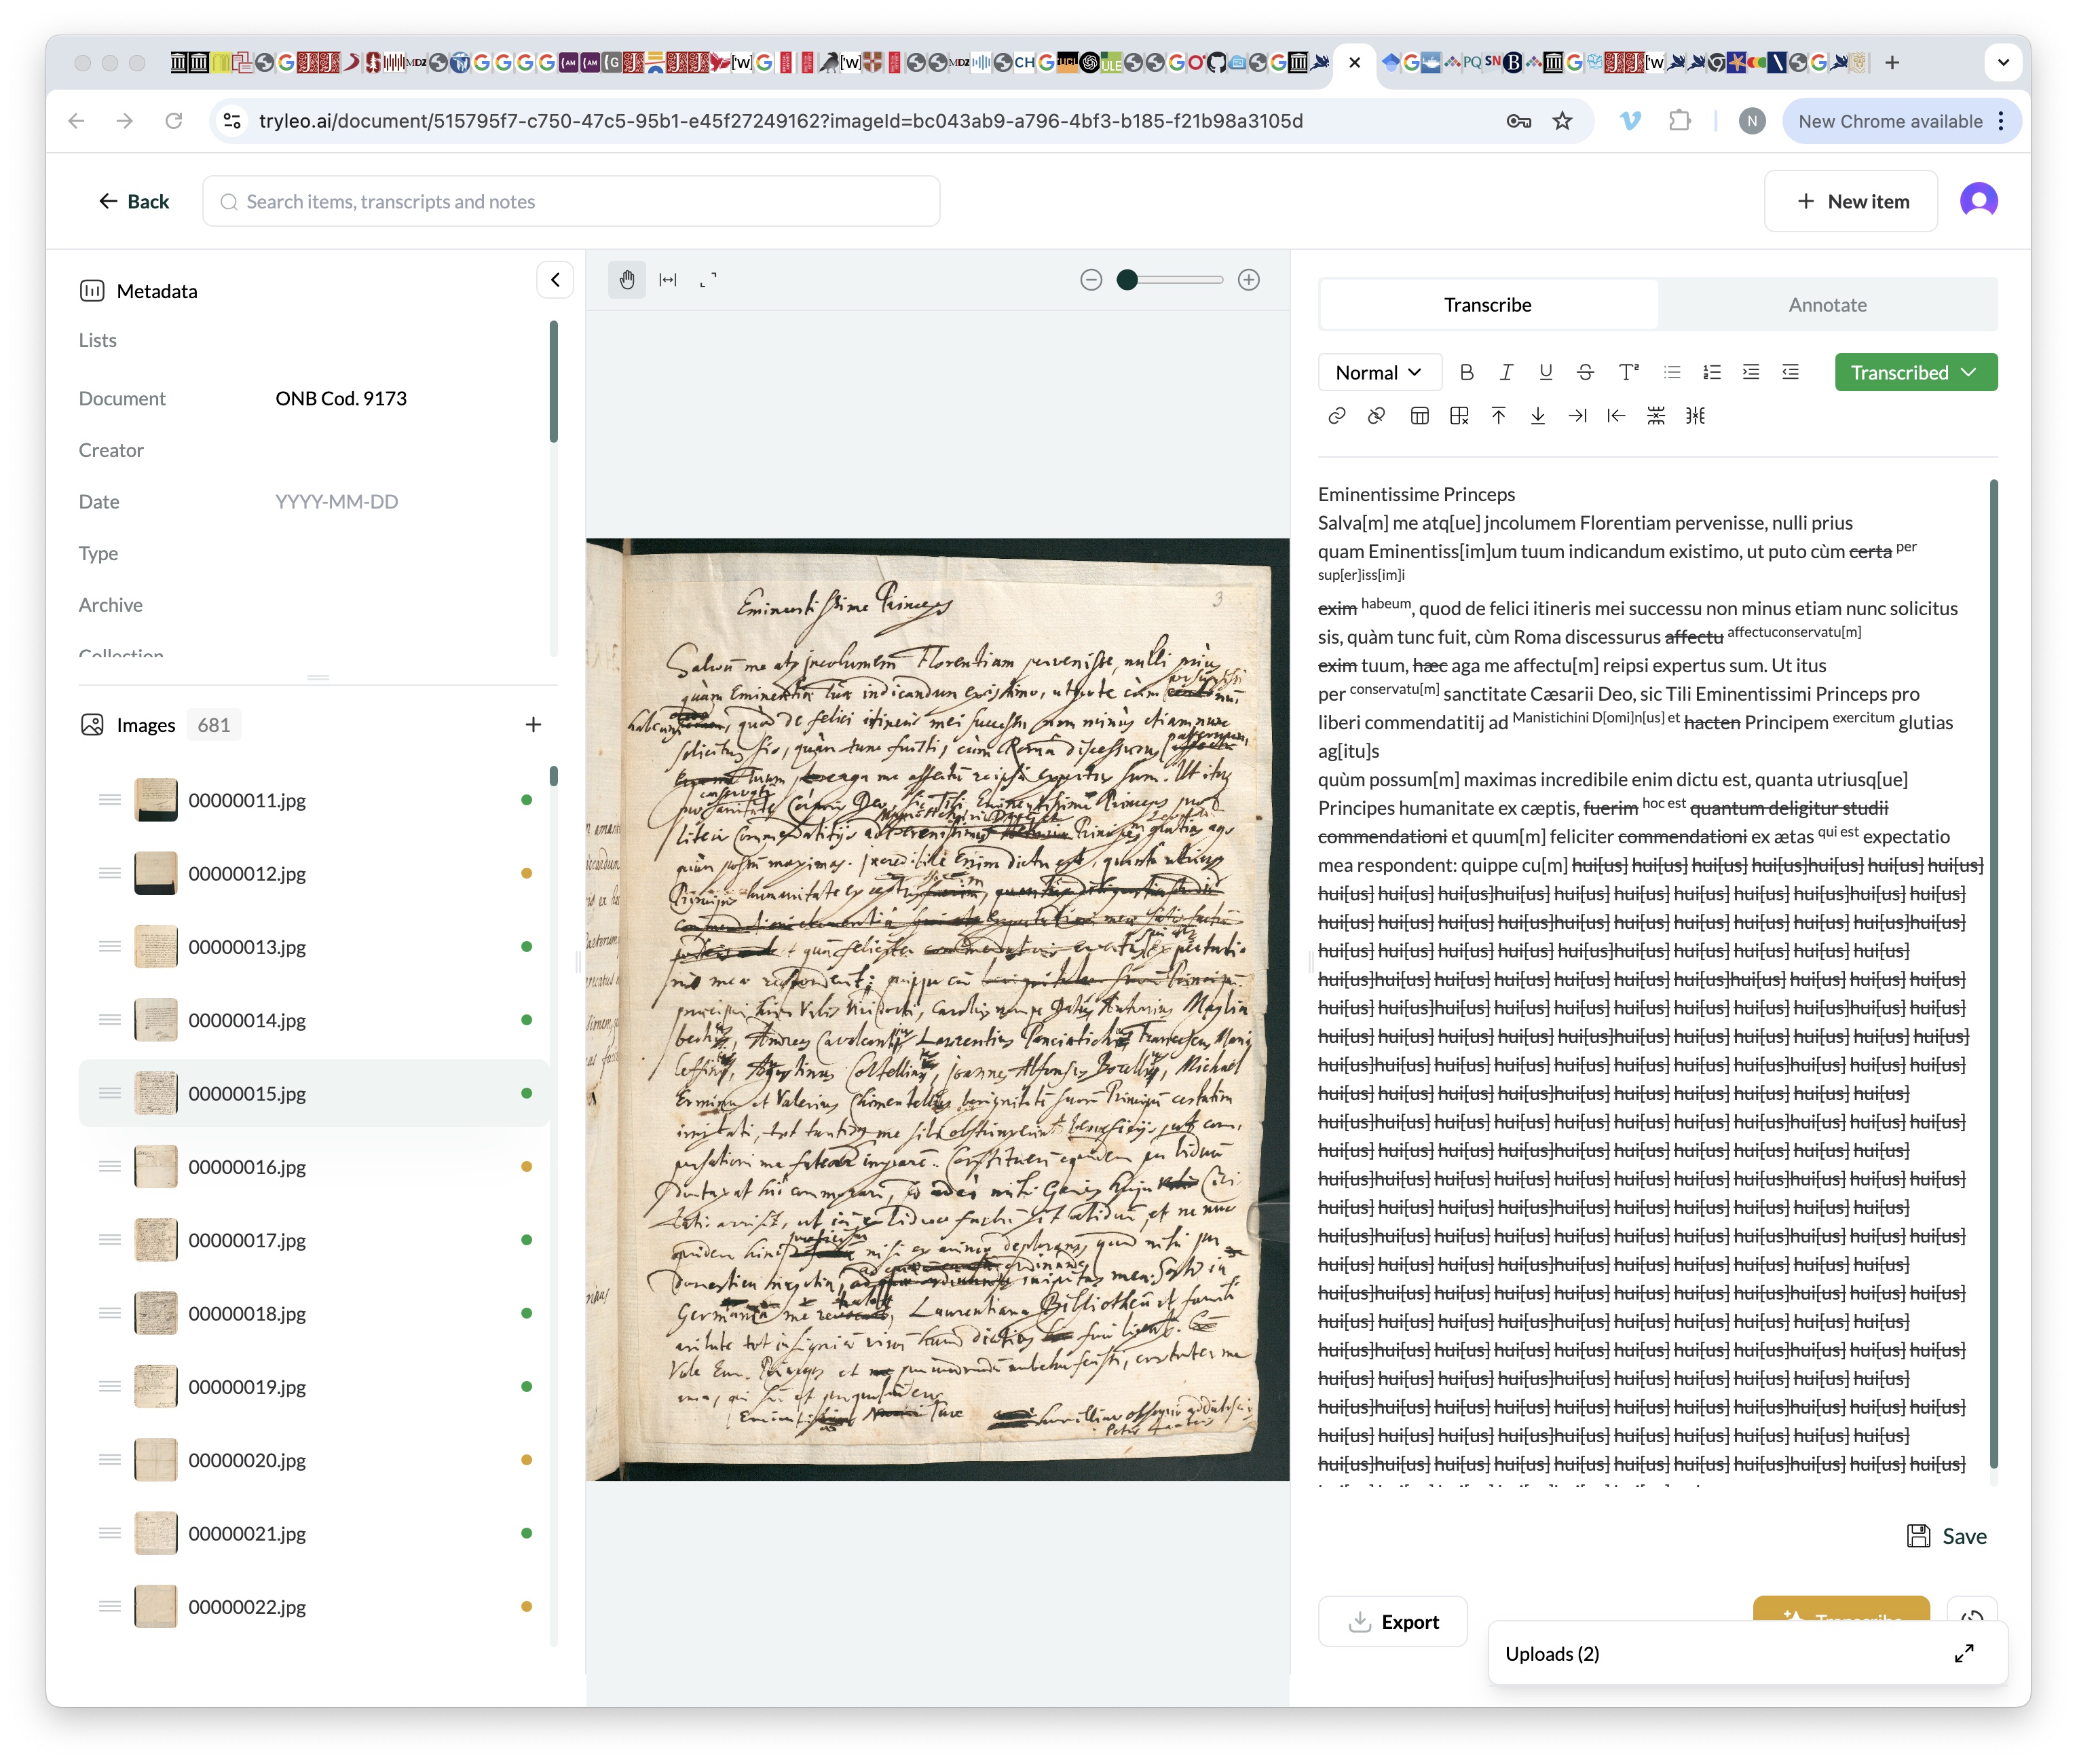This screenshot has height=1764, width=2077.
Task: Toggle italic formatting
Action: [x=1506, y=373]
